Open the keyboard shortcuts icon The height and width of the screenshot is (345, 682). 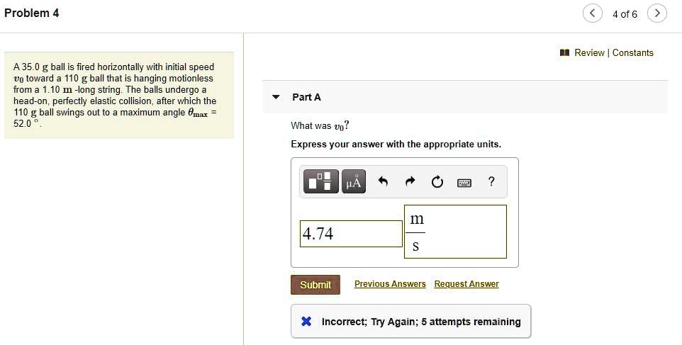(x=464, y=183)
